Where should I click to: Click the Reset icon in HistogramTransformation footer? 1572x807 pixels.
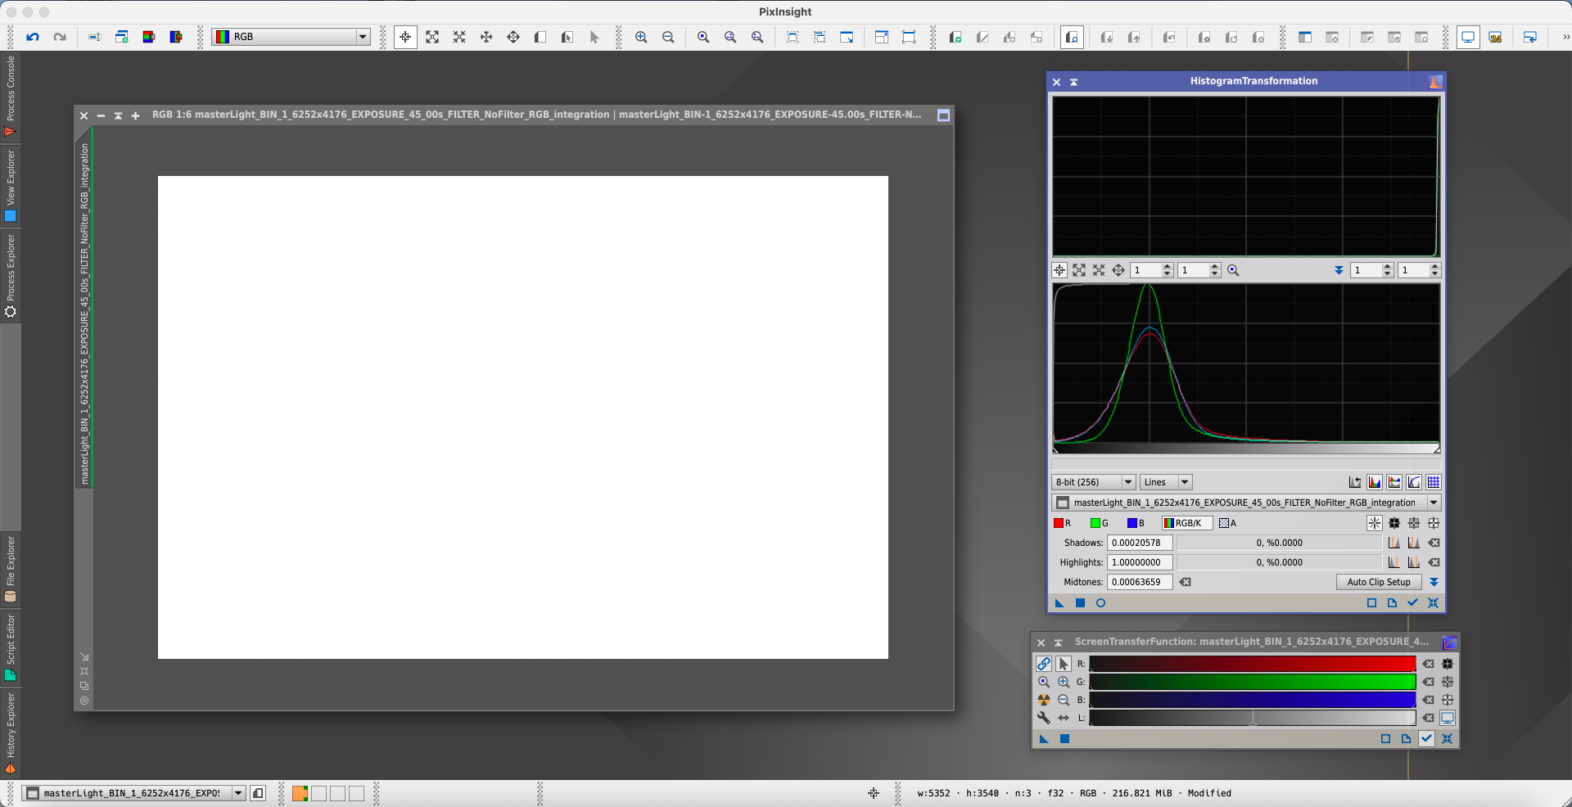1433,603
